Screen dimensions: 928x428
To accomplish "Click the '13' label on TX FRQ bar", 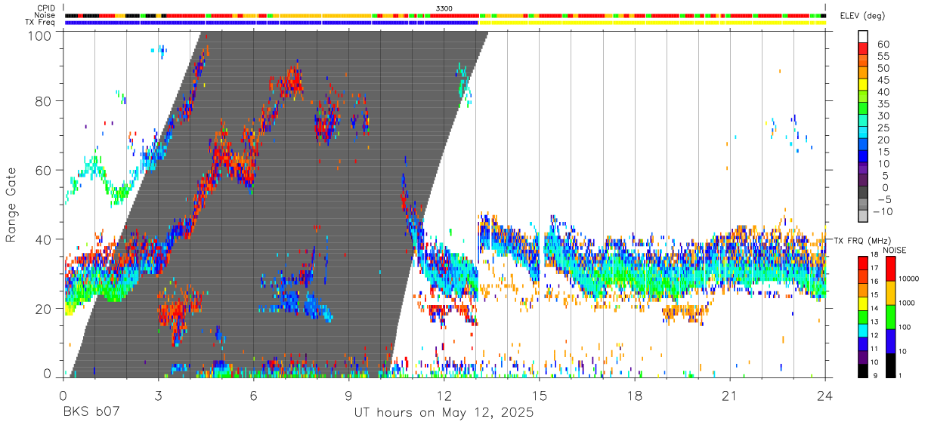I will coord(876,321).
